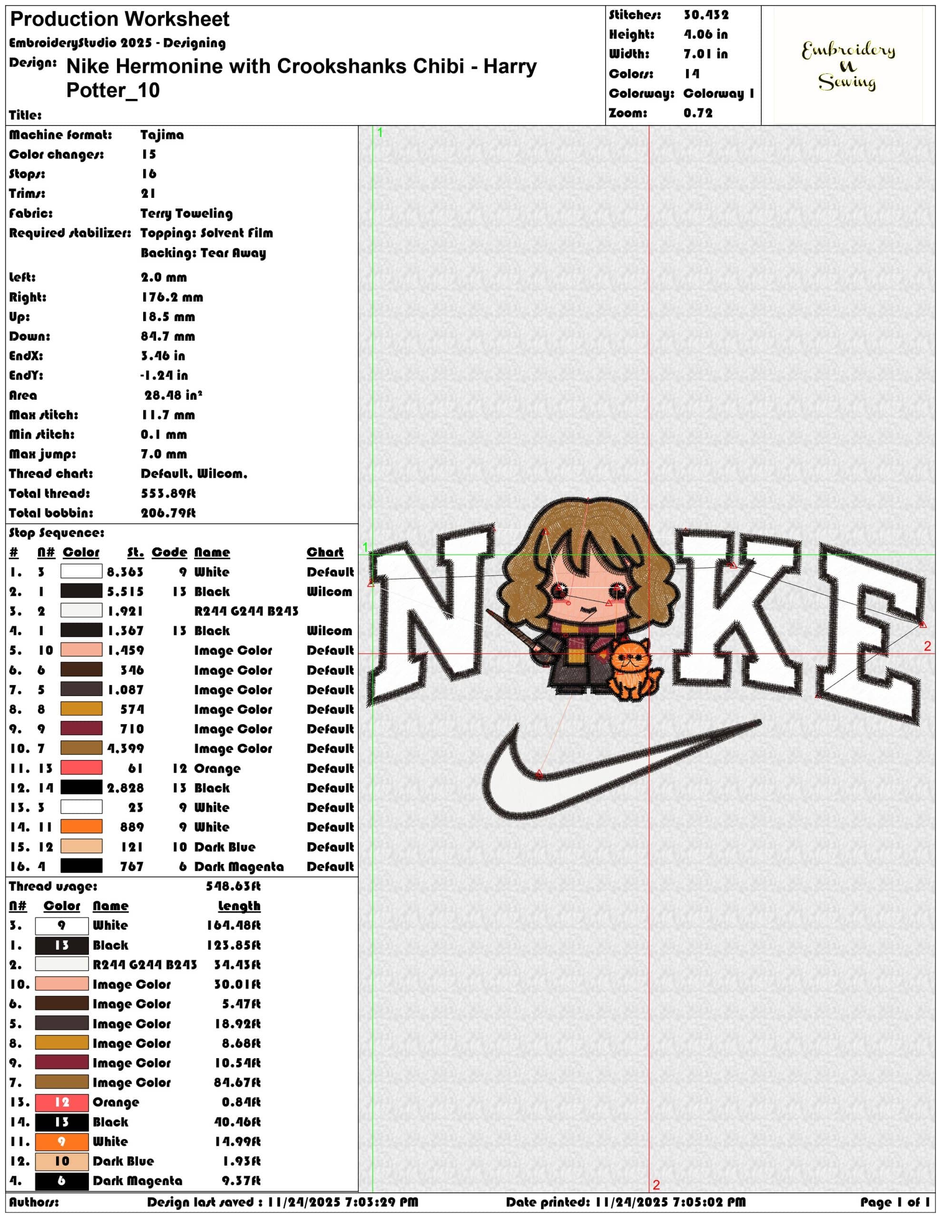The image size is (941, 1218).
Task: Click the coral swatch in stop 11
Action: (x=81, y=767)
